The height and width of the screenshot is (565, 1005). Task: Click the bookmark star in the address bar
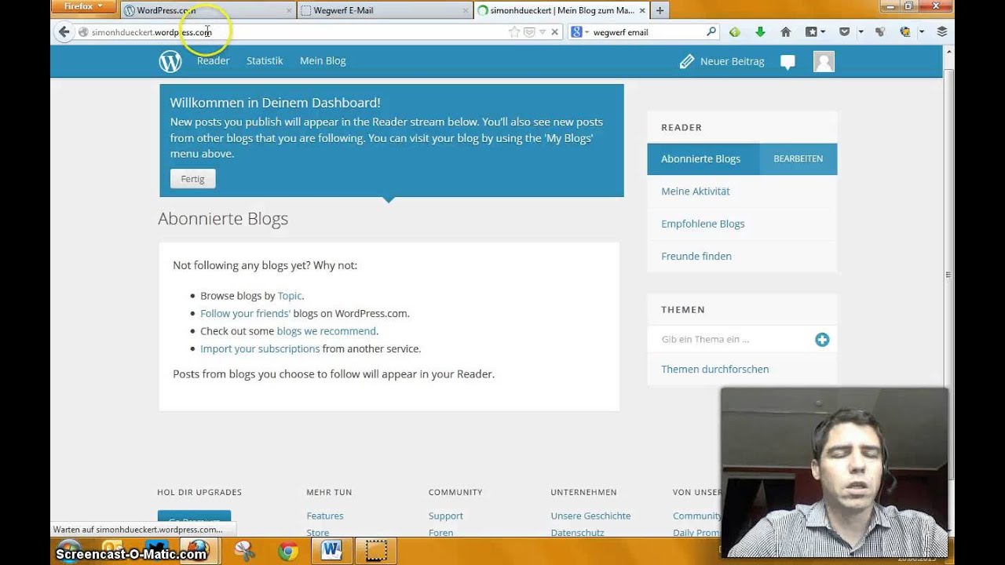coord(513,32)
